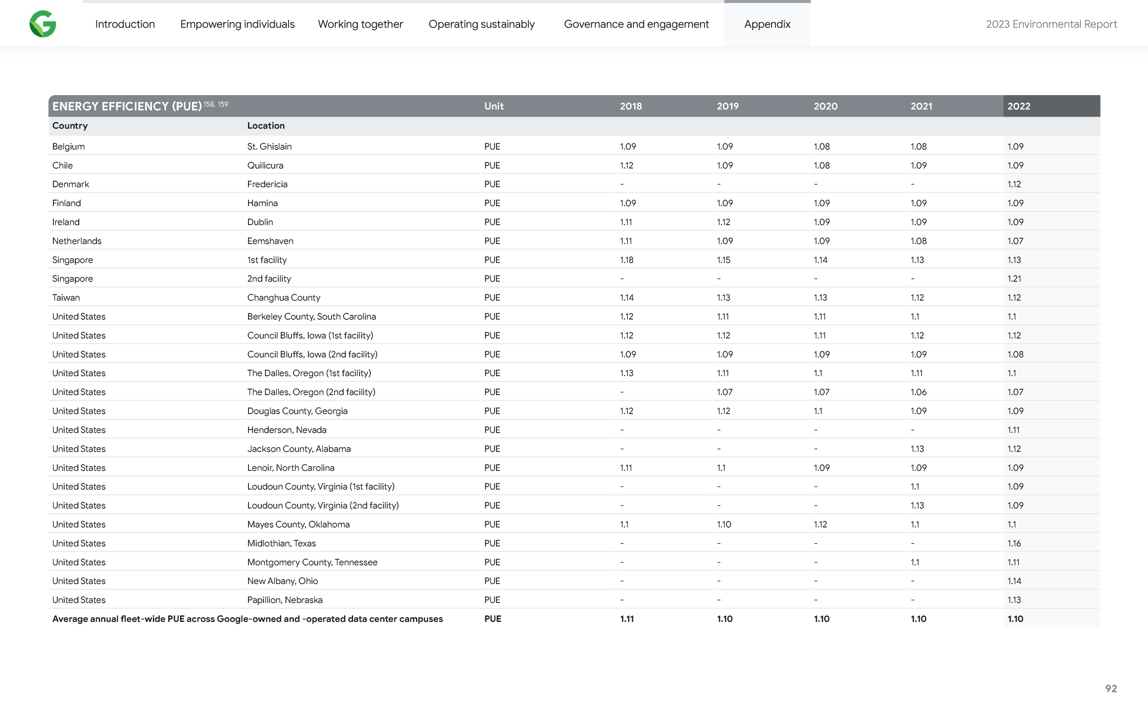Click the 2018 column header
Screen dimensions: 1148x717
pos(630,106)
